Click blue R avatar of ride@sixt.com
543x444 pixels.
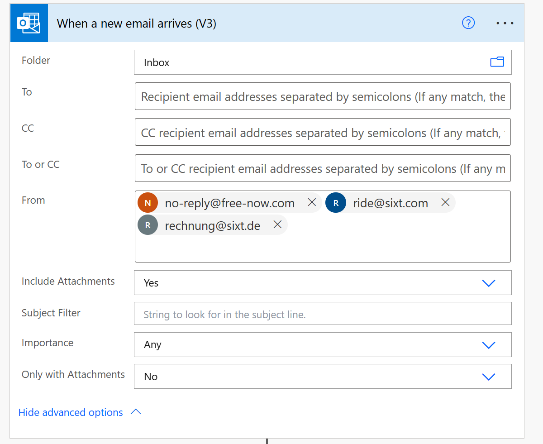pyautogui.click(x=336, y=203)
